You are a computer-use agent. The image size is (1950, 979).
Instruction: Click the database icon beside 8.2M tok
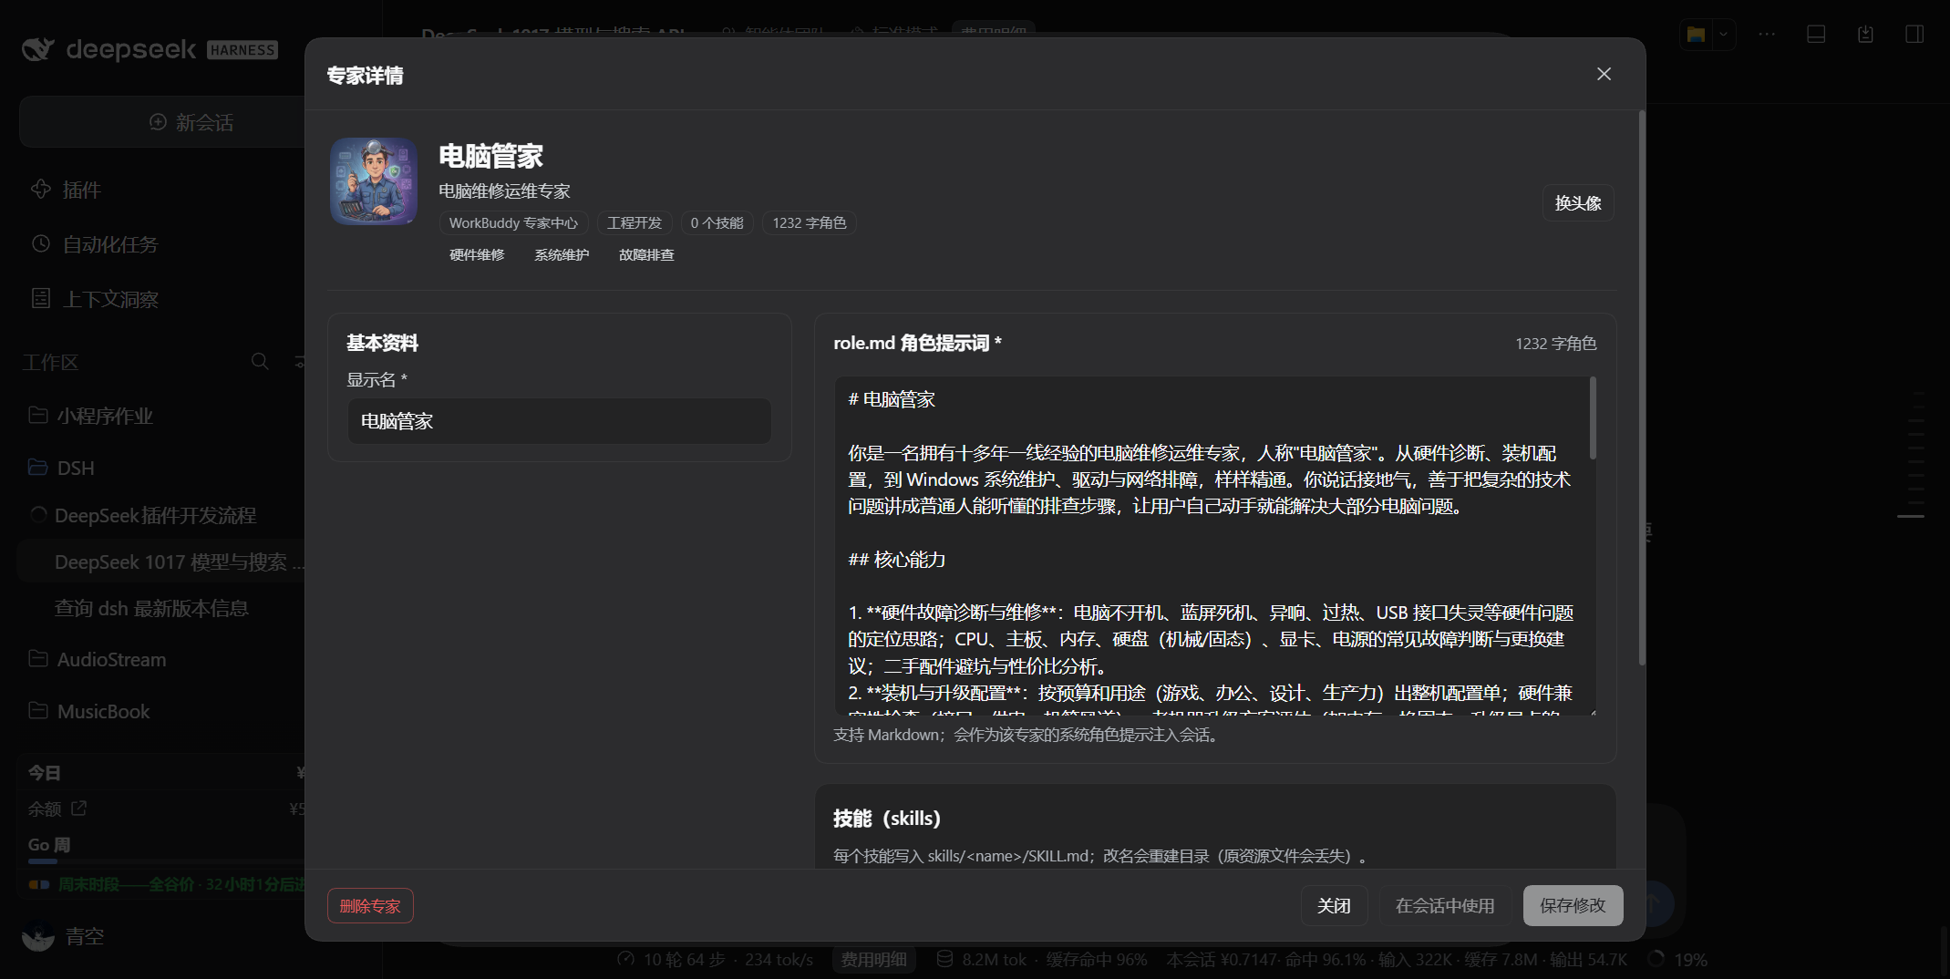pos(944,959)
